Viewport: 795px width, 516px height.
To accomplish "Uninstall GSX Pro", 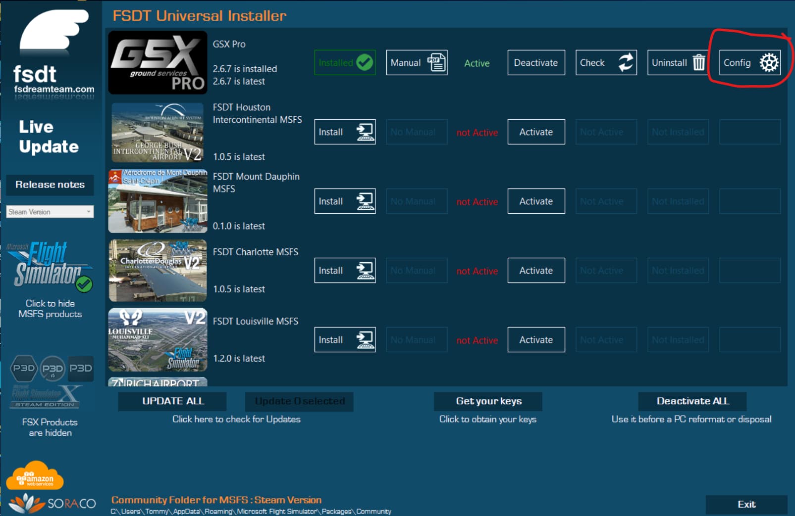I will click(678, 63).
